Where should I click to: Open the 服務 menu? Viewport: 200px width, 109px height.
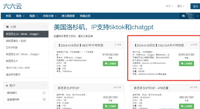[x=20, y=16]
